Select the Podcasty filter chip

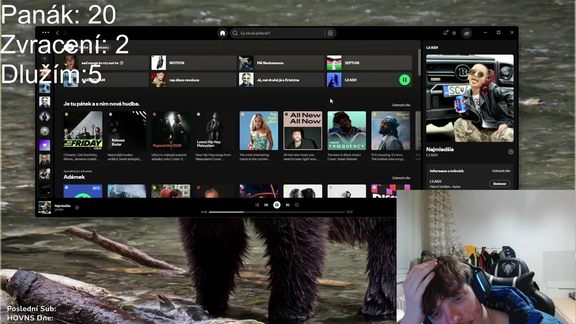click(x=102, y=47)
